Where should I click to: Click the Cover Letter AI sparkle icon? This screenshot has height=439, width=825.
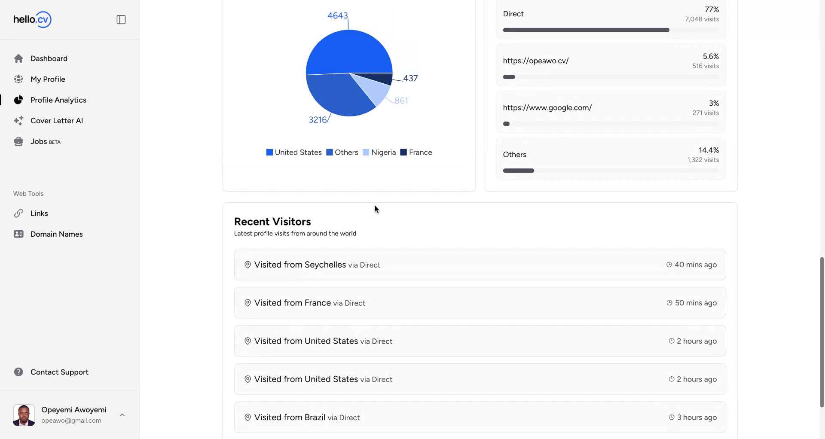[18, 121]
